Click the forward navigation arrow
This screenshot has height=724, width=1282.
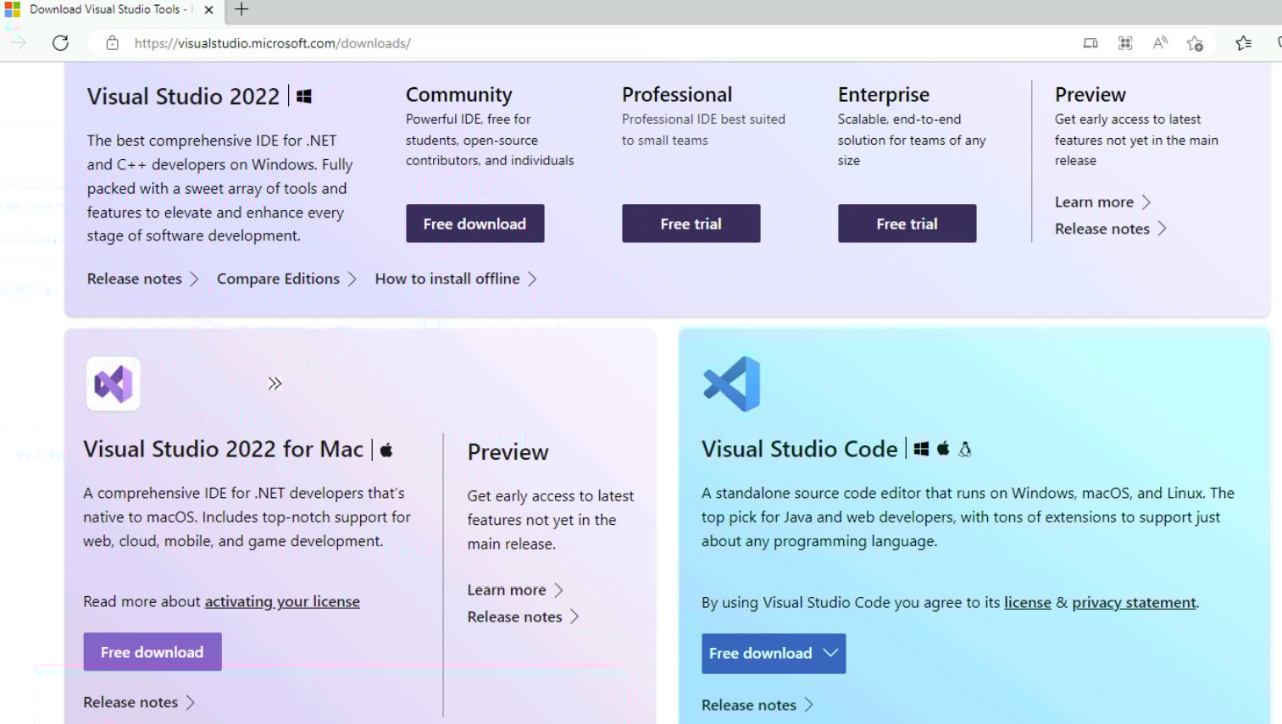(18, 43)
